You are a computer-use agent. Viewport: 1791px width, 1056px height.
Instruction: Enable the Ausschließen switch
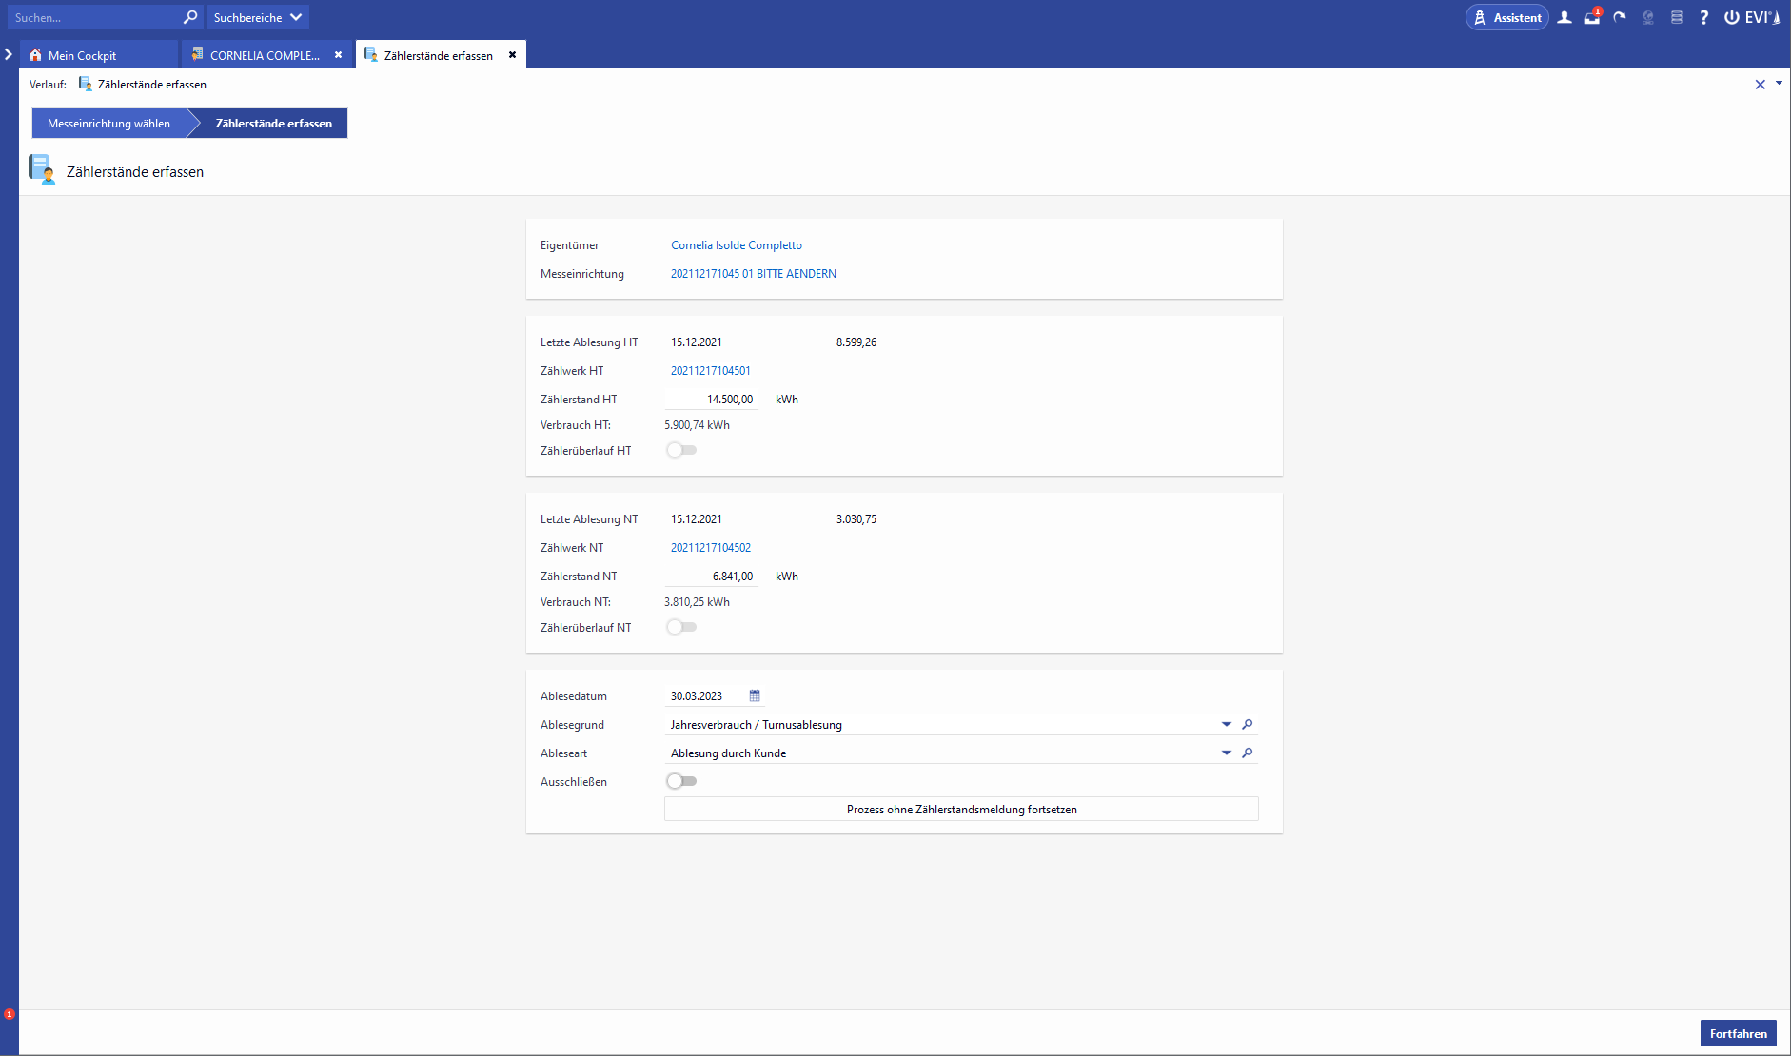pyautogui.click(x=681, y=781)
